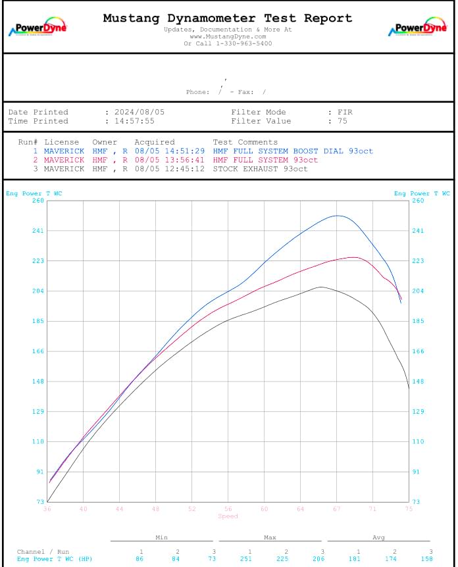
Task: Click acquired time 08/05 14:51:29
Action: pyautogui.click(x=170, y=151)
